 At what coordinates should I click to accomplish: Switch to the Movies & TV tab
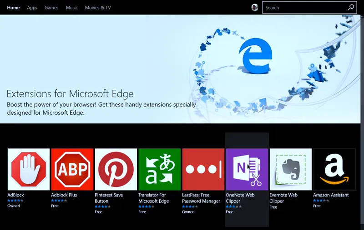point(98,8)
